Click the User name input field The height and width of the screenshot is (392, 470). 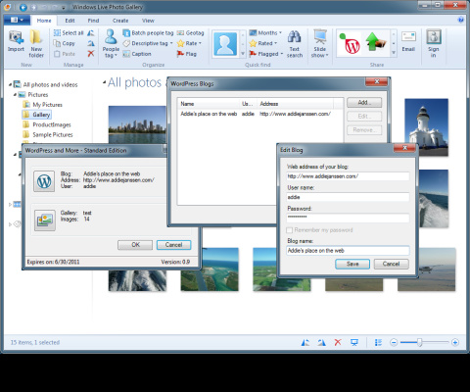tap(348, 197)
